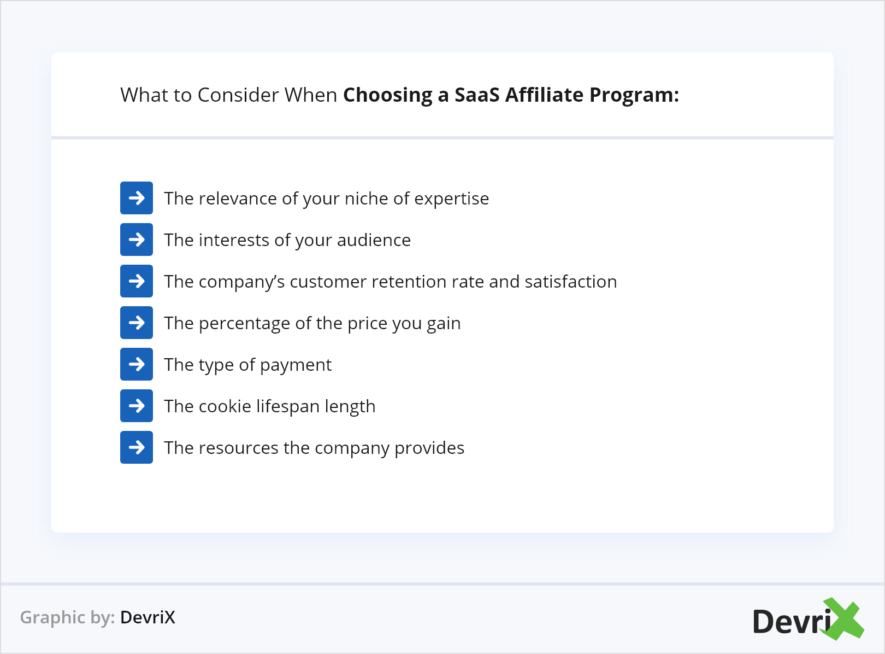Click 'The percentage of the price you gain'
The image size is (885, 654).
click(x=312, y=323)
